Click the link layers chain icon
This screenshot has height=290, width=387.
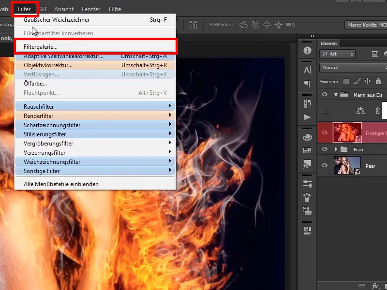point(362,286)
